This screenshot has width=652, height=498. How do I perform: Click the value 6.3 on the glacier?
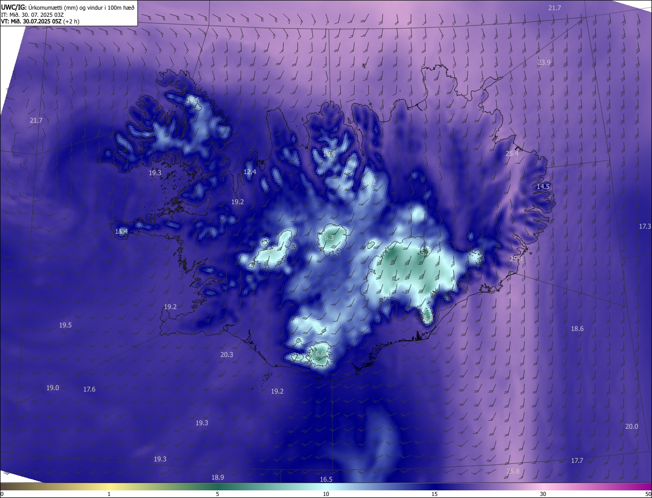[x=329, y=237]
